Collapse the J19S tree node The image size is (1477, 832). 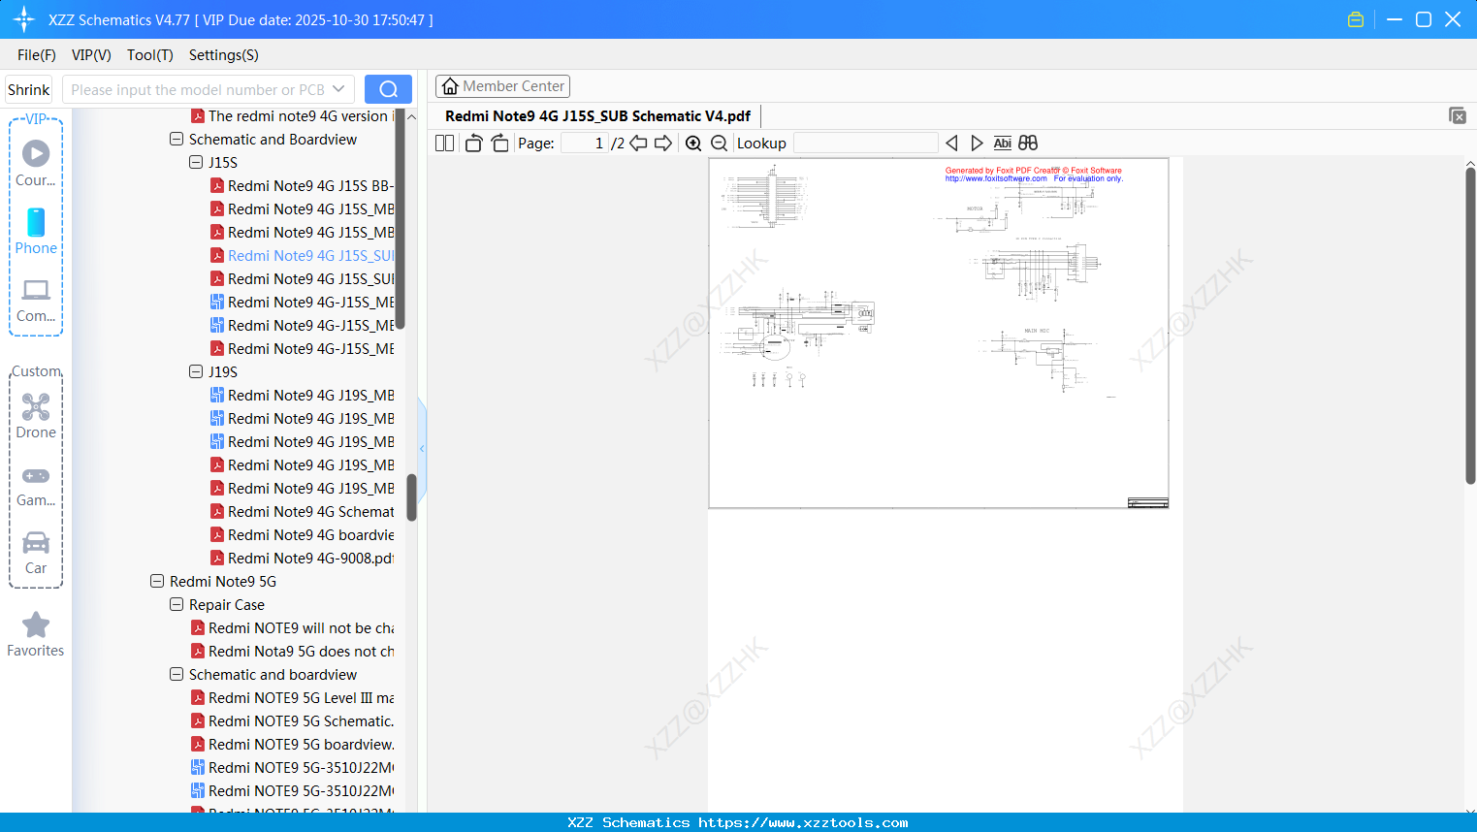tap(195, 371)
